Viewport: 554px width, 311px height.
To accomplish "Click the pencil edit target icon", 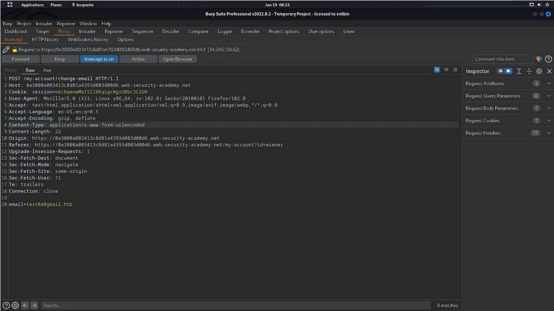I will click(x=6, y=49).
